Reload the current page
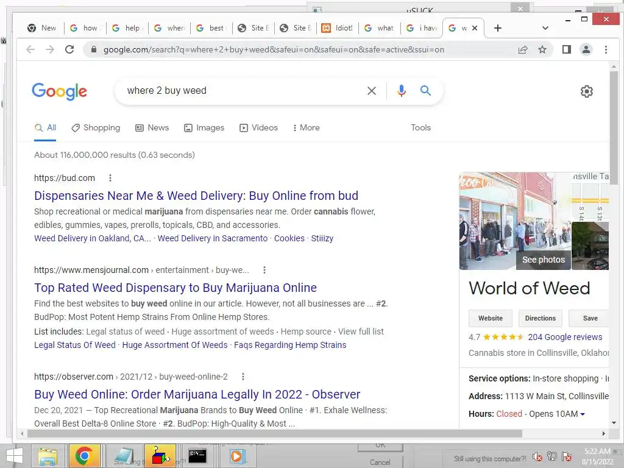Image resolution: width=624 pixels, height=468 pixels. point(69,49)
